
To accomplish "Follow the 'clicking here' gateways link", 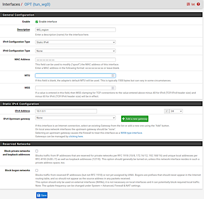I will tap(76, 136).
